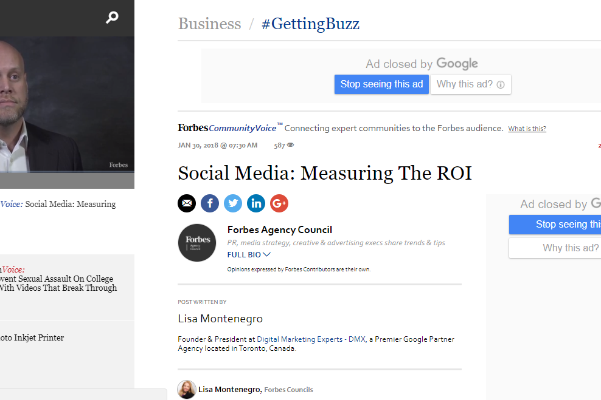
Task: Click info icon beside Why this ad
Action: coord(501,85)
